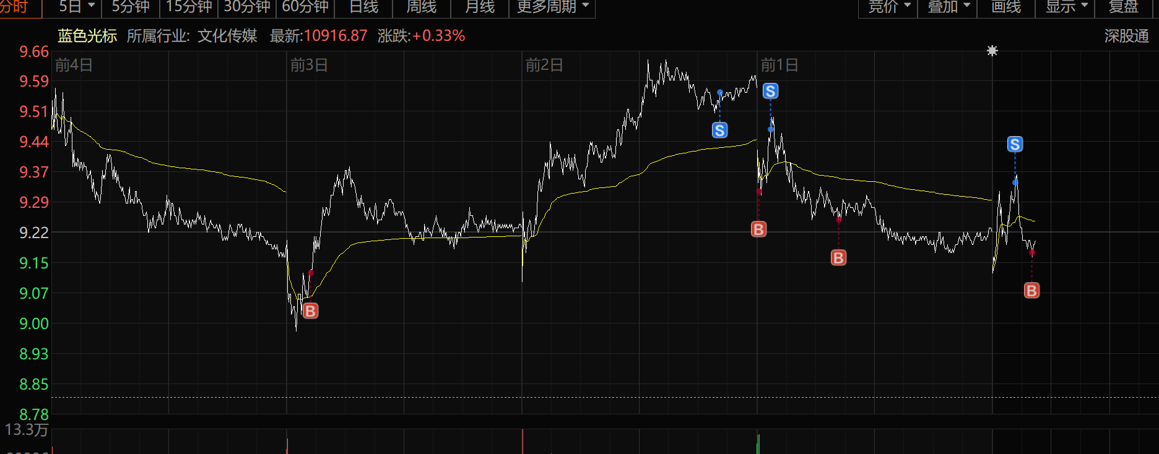Expand the 更多周期 dropdown

pyautogui.click(x=552, y=7)
